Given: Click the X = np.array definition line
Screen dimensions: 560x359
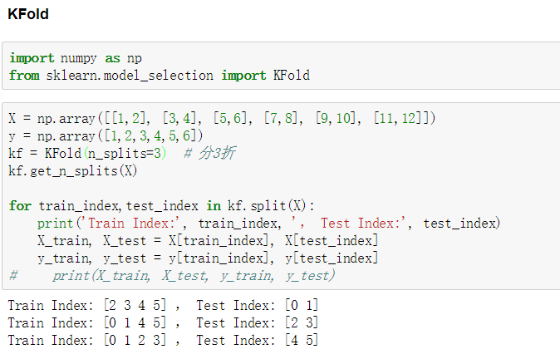Looking at the screenshot, I should pyautogui.click(x=222, y=118).
